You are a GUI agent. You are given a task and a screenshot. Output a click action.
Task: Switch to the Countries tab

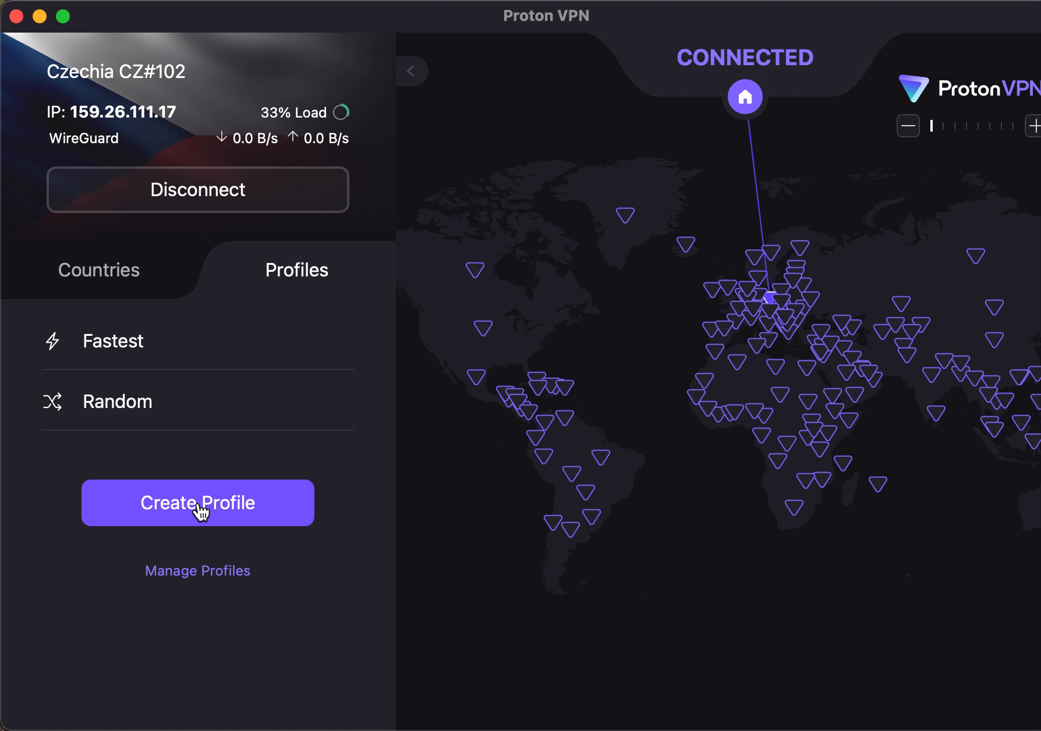(99, 270)
